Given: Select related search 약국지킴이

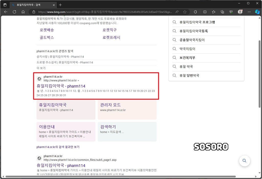Looking at the screenshot, I should (206, 49).
